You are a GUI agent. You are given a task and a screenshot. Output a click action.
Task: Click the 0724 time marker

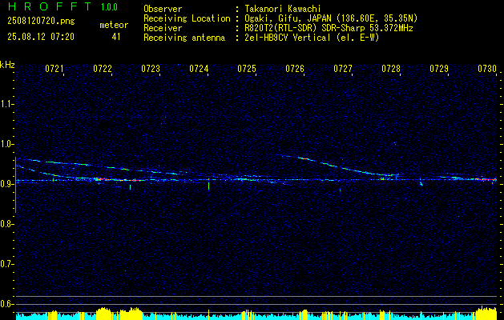(199, 68)
